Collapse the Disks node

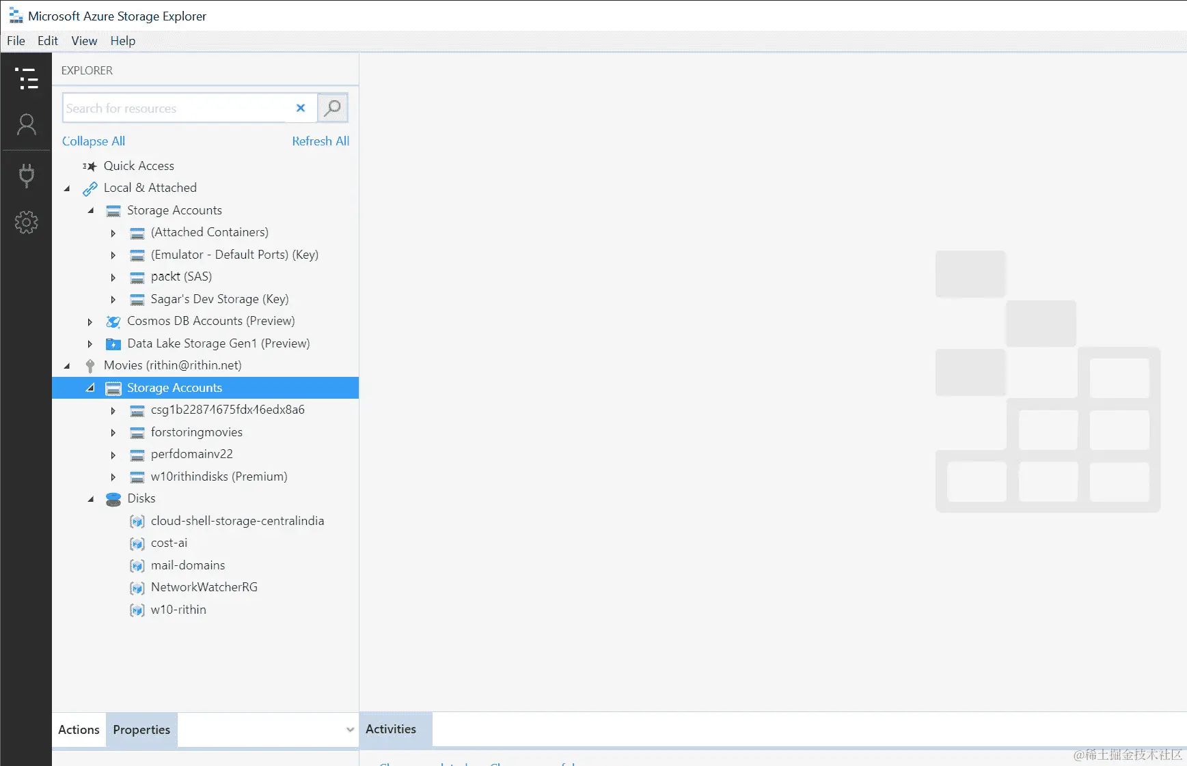90,499
